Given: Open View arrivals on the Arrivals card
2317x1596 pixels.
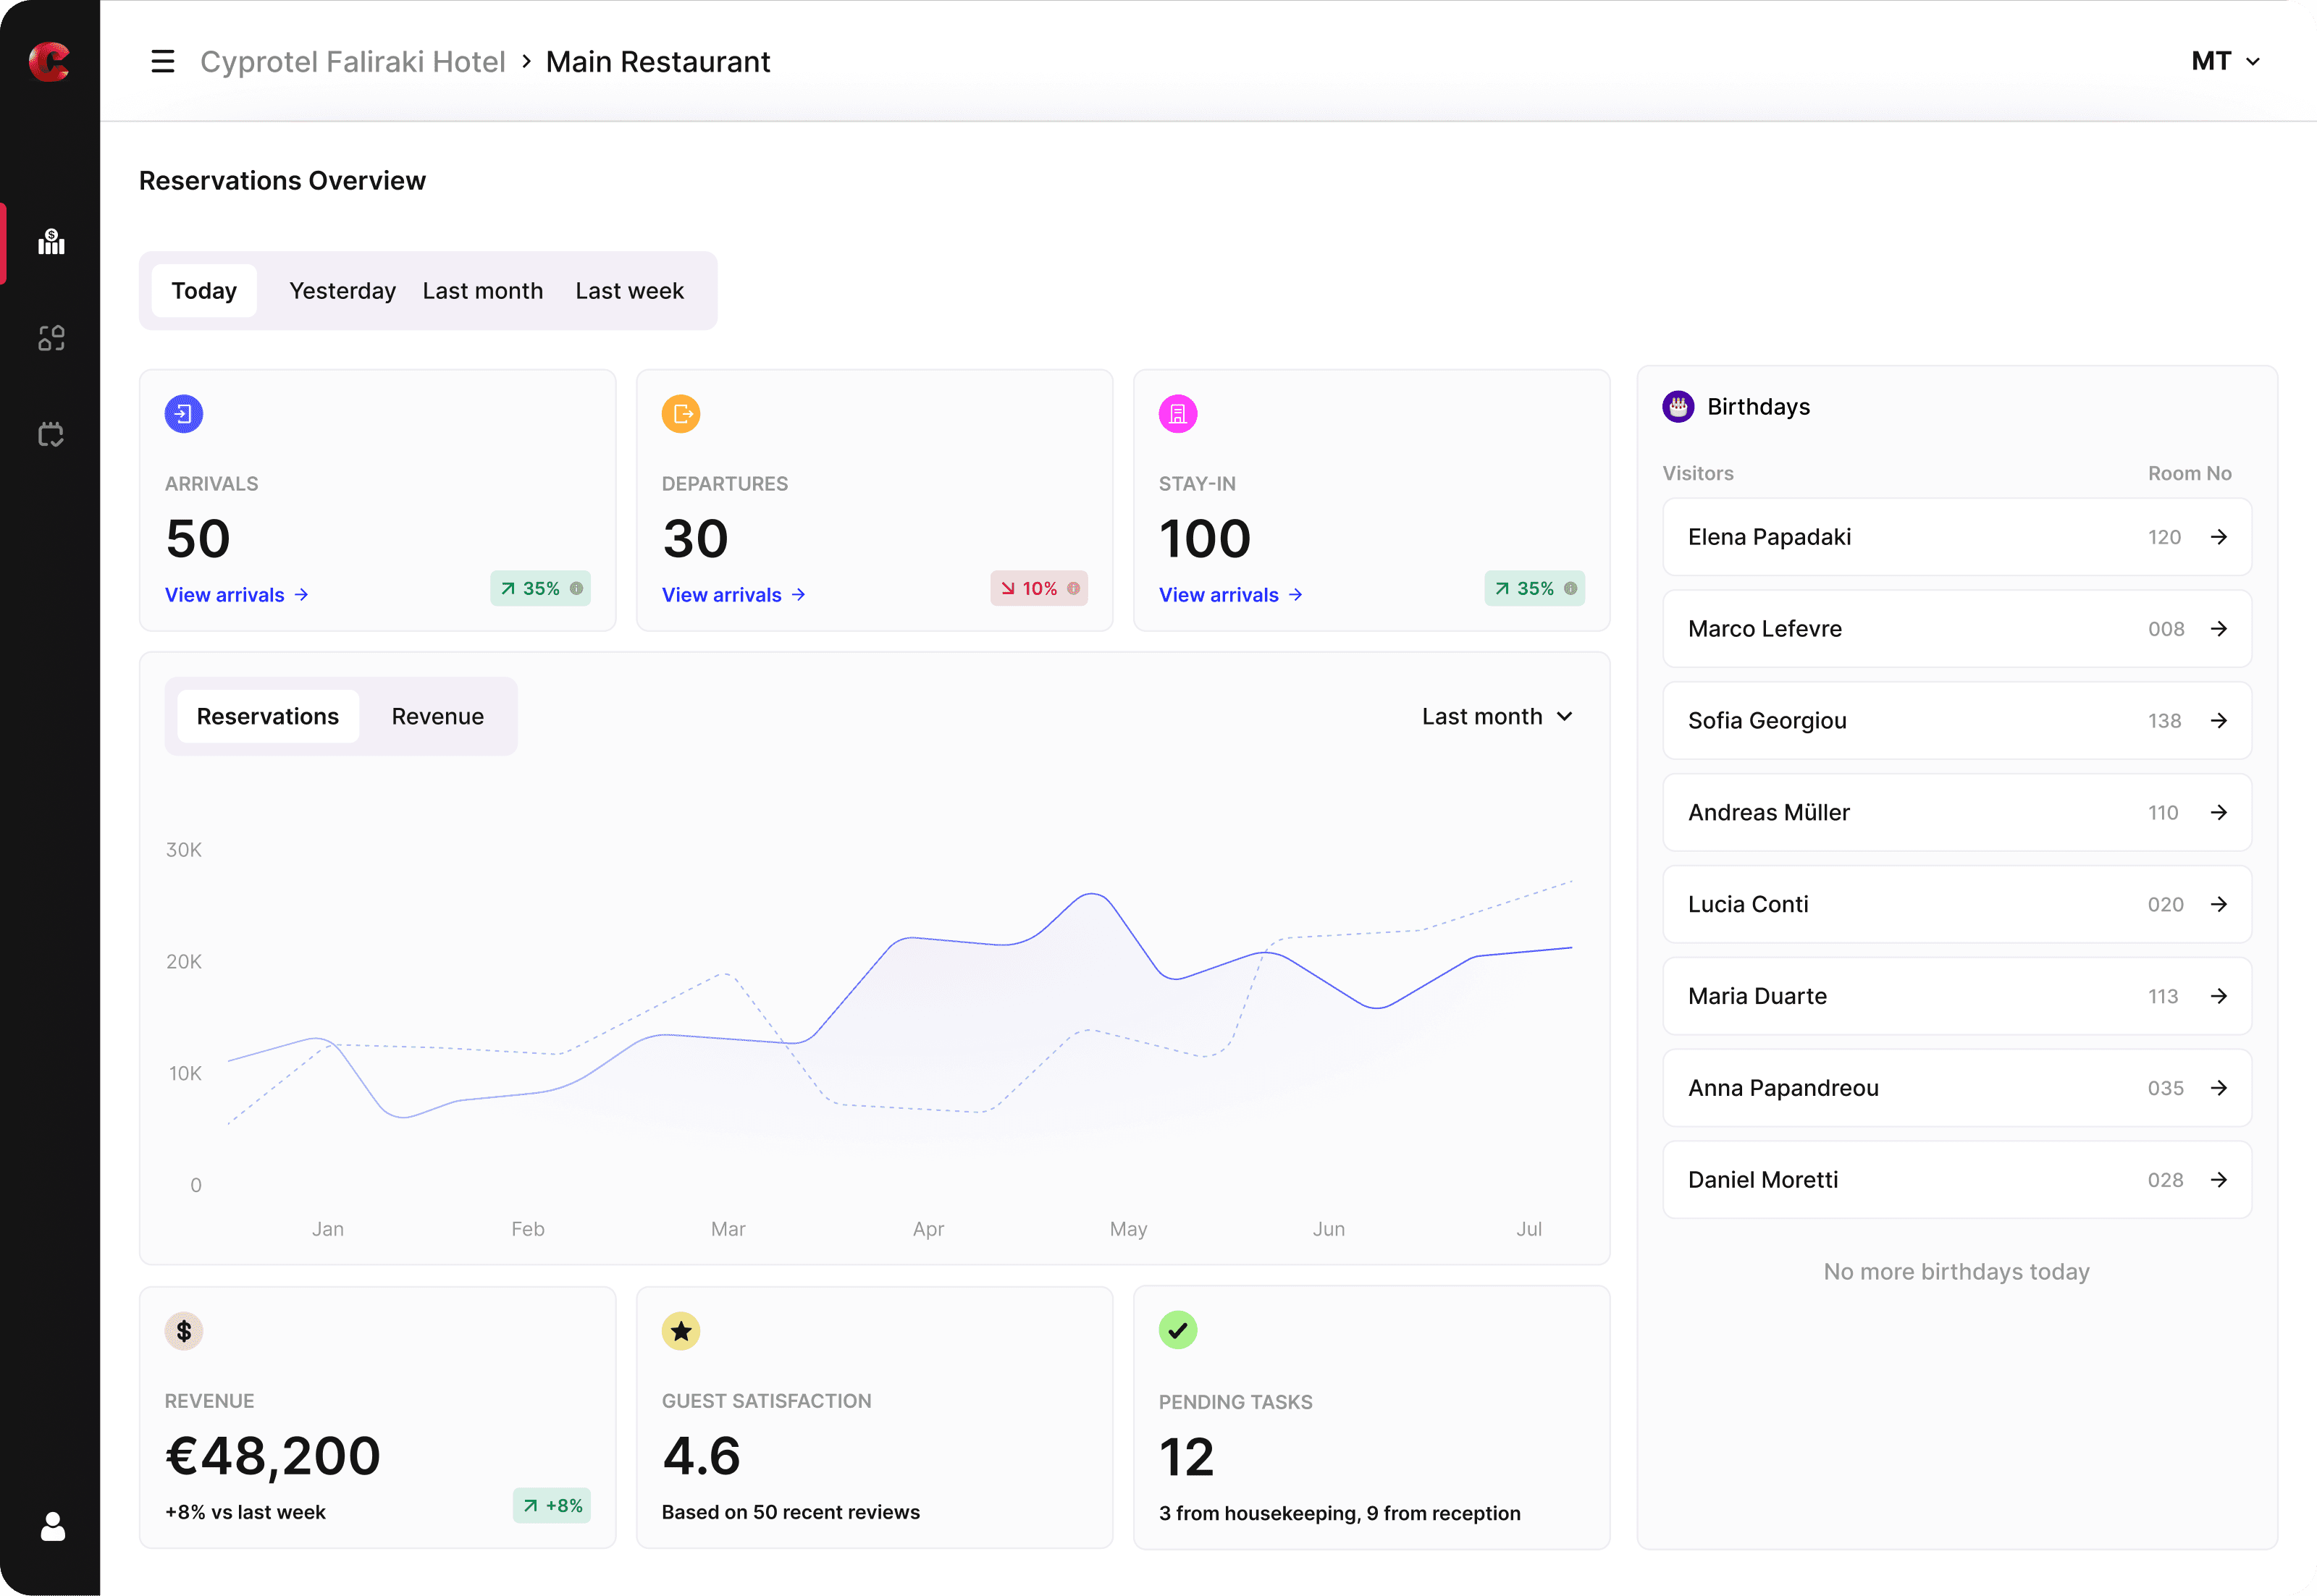Looking at the screenshot, I should (236, 594).
